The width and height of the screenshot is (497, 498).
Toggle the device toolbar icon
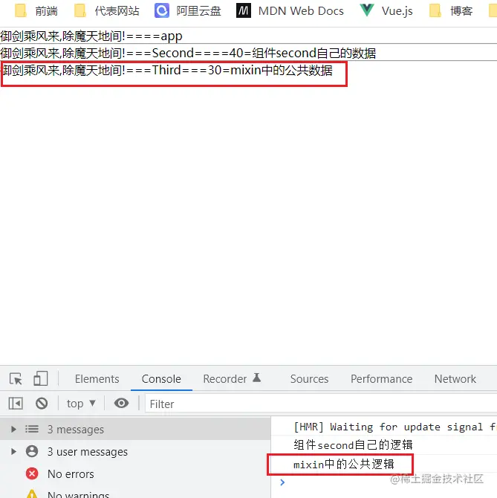pyautogui.click(x=41, y=378)
